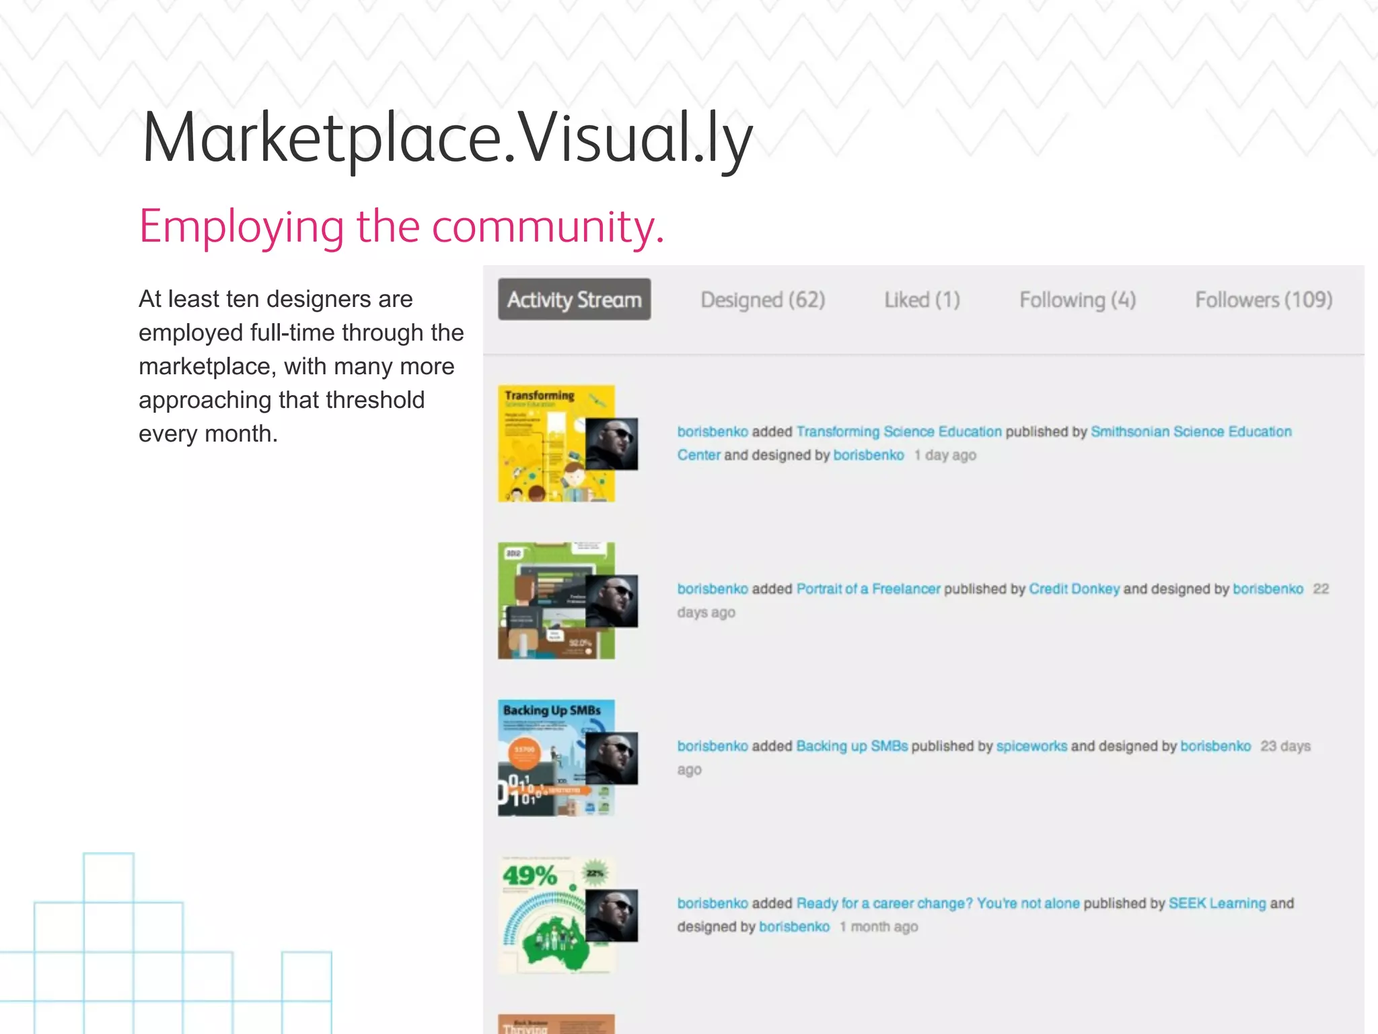
Task: Click borisbenko name starting the Backing up SMBs entry
Action: [x=713, y=746]
